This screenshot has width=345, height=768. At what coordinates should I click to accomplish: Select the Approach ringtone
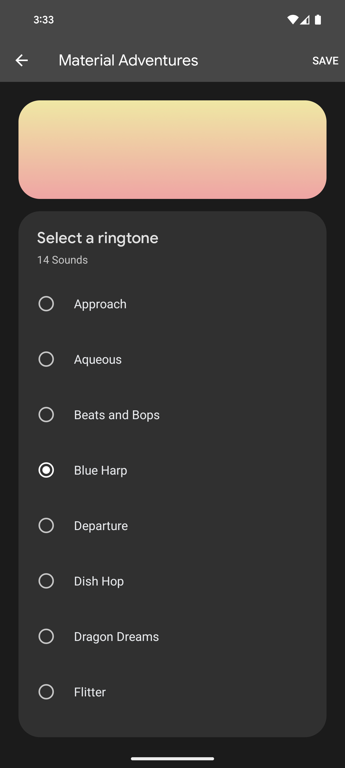(x=46, y=304)
